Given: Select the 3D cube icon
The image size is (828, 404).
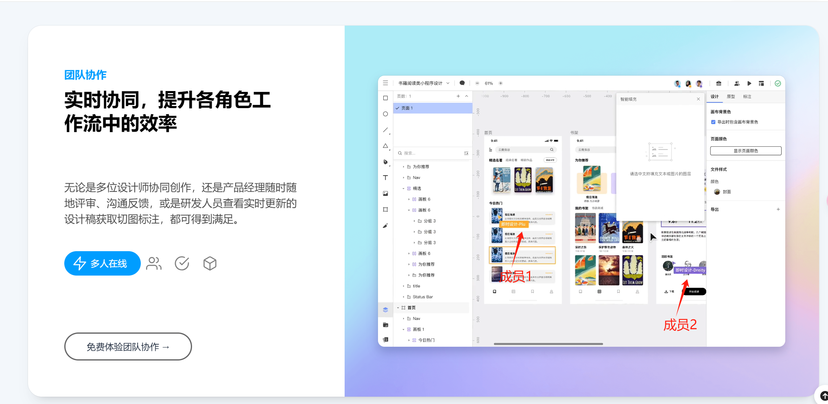Looking at the screenshot, I should (x=210, y=263).
